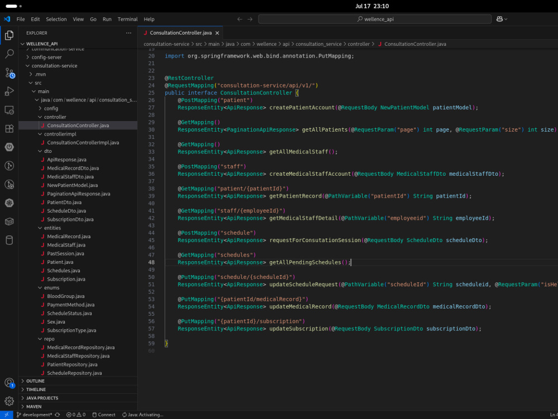Screen dimensions: 558x419
Task: Open the Go menu
Action: 93,19
